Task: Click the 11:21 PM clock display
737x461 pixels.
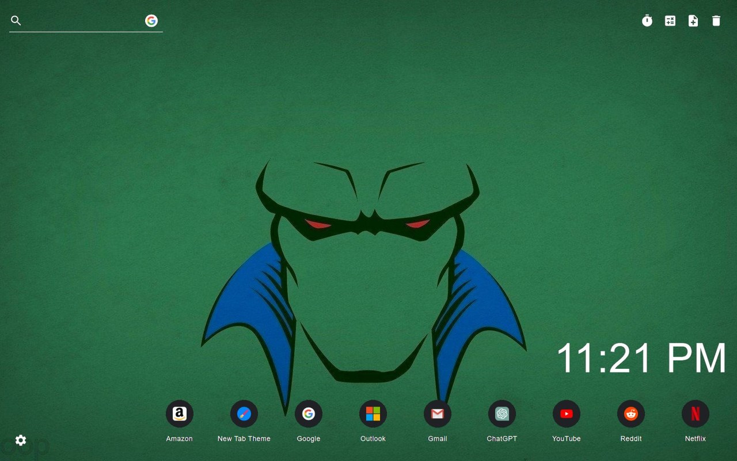Action: tap(641, 358)
